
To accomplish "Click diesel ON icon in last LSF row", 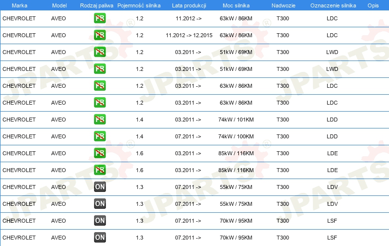I will (99, 238).
